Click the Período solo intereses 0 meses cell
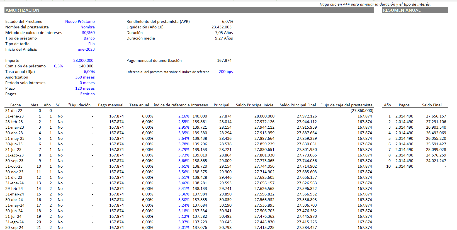 coord(87,83)
